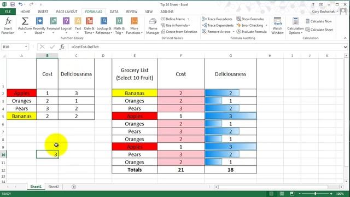
Task: Open Math & Trig functions
Action: 119,26
